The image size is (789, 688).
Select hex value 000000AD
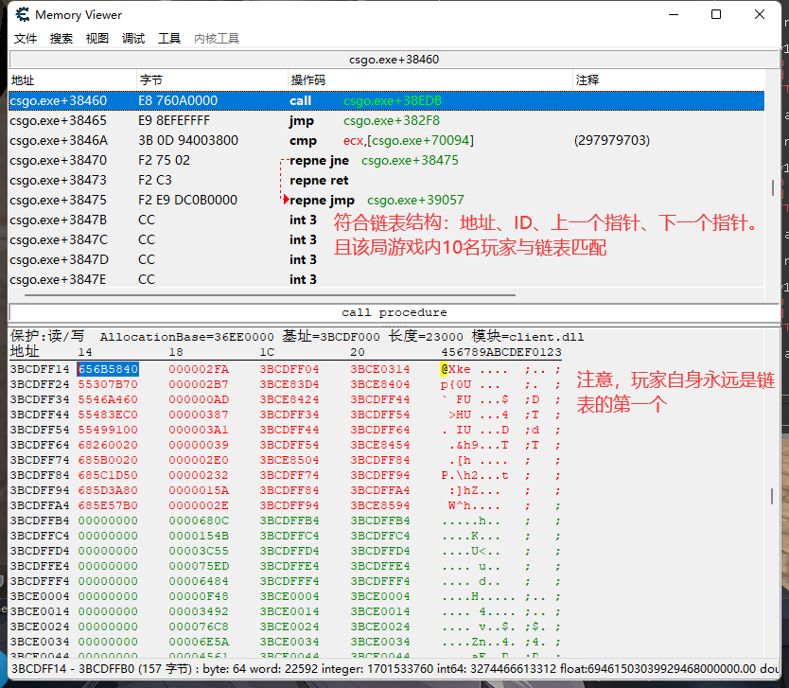coord(199,399)
